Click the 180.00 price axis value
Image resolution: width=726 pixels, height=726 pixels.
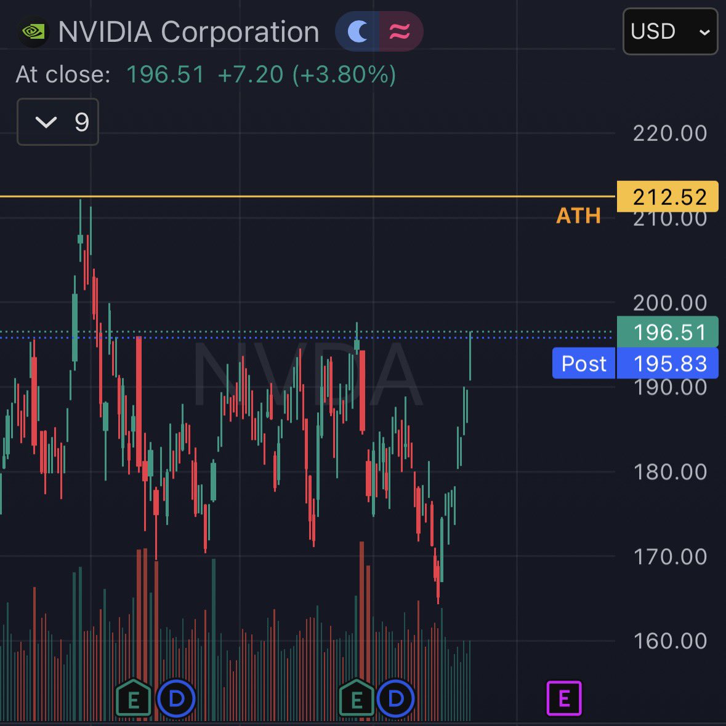(x=670, y=472)
